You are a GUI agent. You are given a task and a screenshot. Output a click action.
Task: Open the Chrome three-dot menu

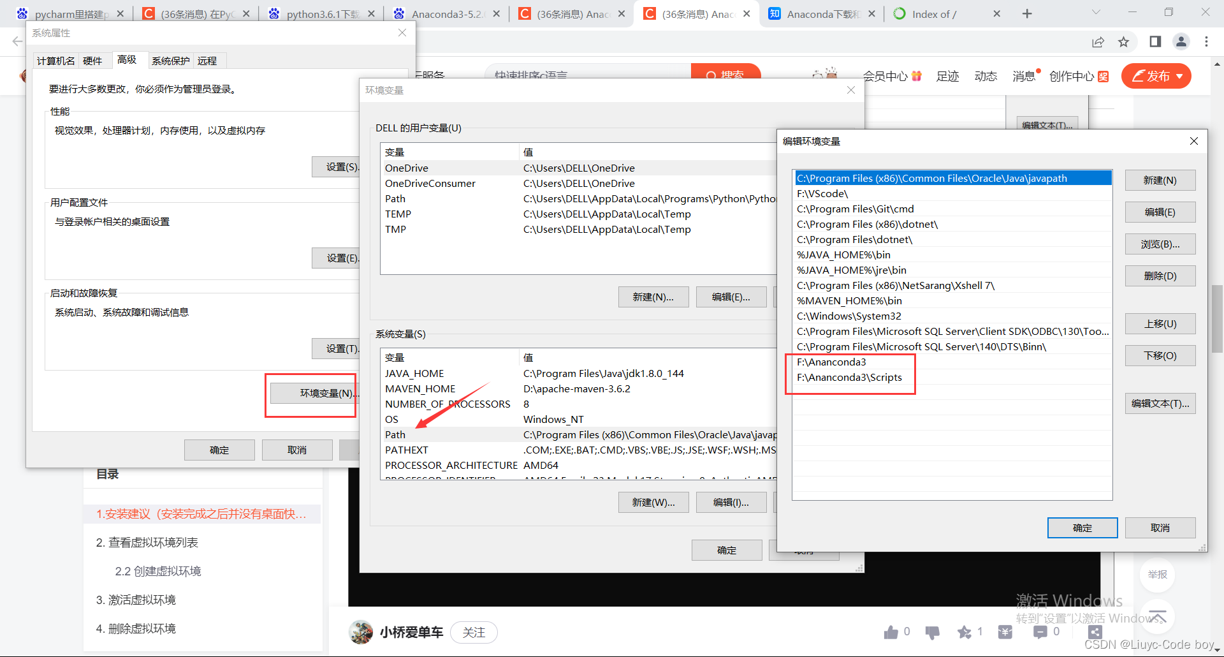(x=1206, y=41)
